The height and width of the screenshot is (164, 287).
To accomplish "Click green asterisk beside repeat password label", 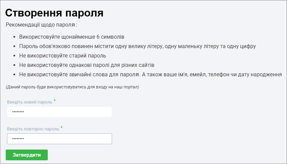I will 62,127.
